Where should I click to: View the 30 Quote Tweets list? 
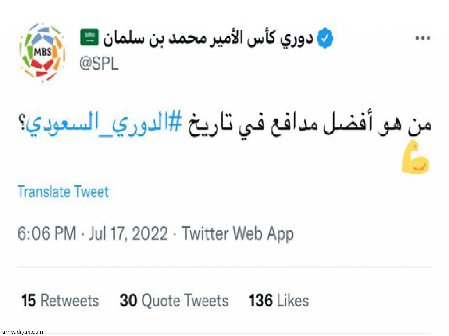(x=174, y=301)
